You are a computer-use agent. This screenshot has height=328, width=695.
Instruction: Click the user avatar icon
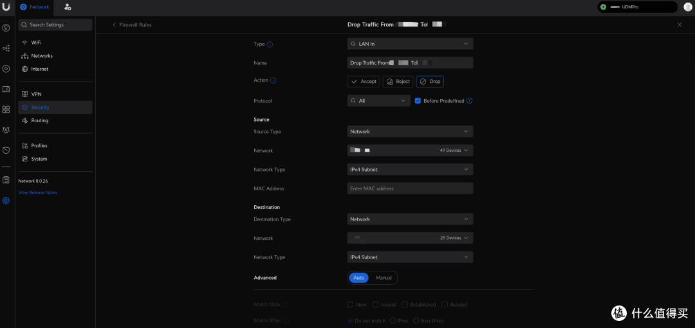point(687,7)
